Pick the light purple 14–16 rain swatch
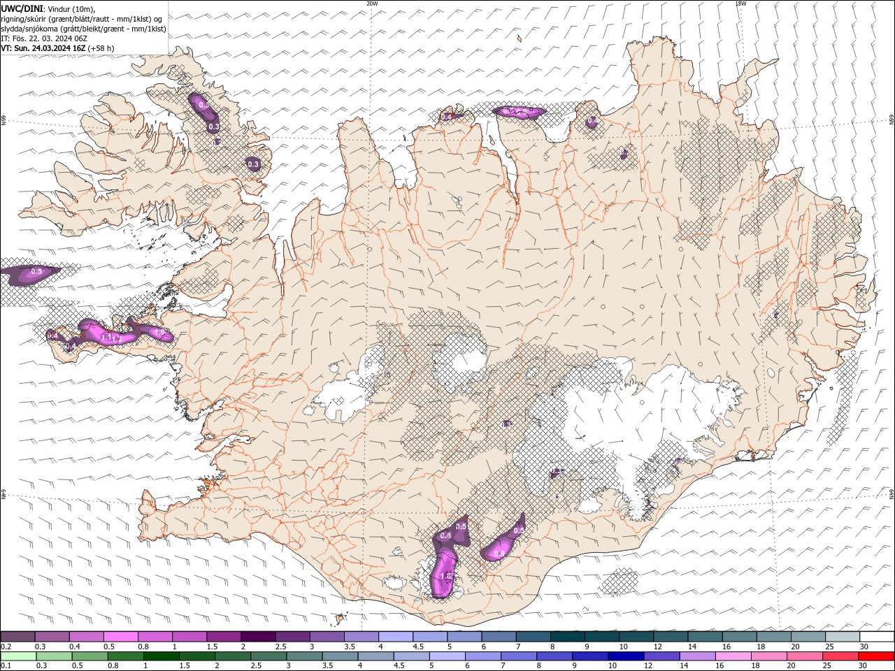 click(696, 656)
